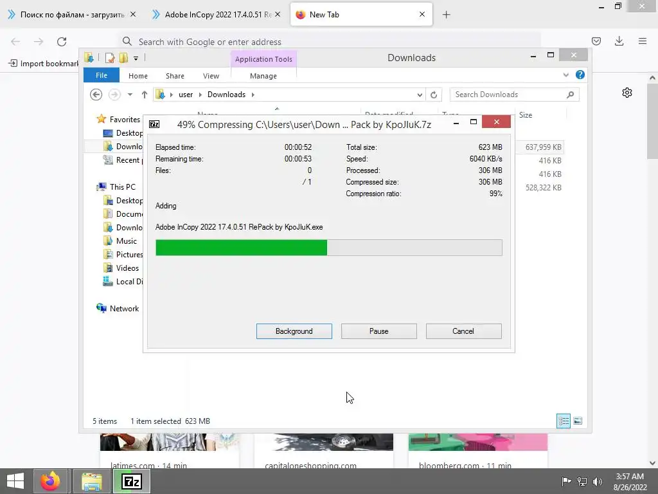
Task: Click Firefox address search bar
Action: (330, 42)
